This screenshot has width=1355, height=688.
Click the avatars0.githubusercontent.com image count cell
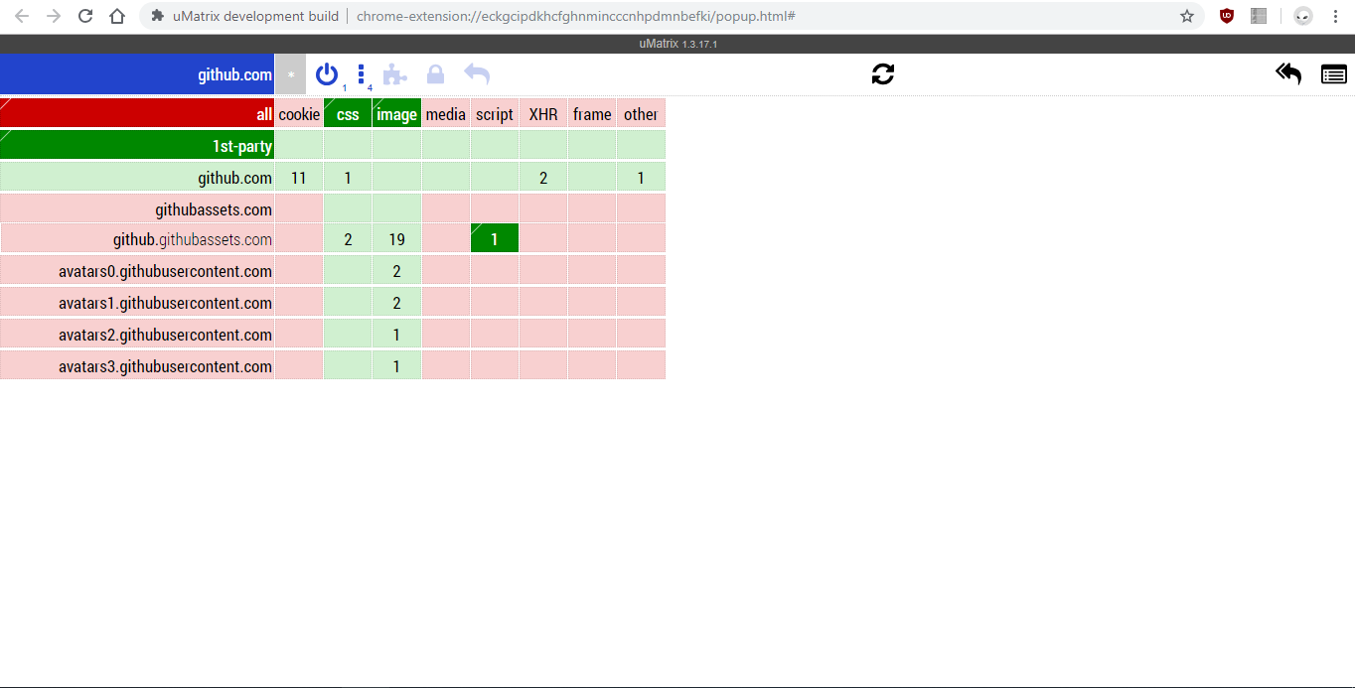coord(396,270)
